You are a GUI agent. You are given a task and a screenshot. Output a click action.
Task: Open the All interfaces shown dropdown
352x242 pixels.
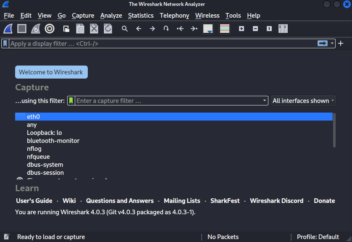[303, 101]
